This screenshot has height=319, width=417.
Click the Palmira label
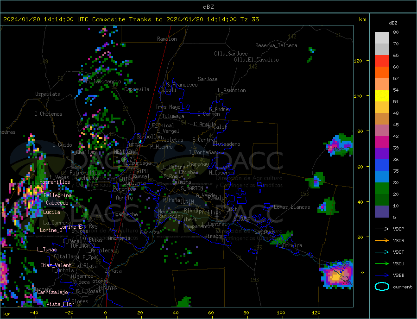[x=181, y=182]
